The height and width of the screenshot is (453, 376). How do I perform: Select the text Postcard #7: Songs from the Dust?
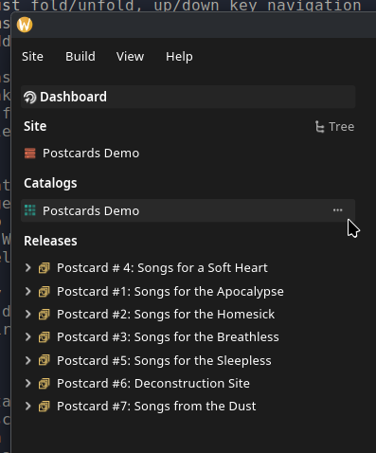(156, 406)
